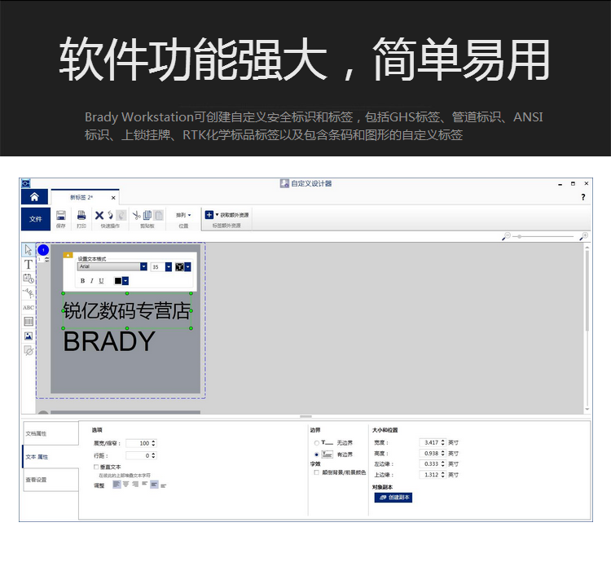Image resolution: width=611 pixels, height=562 pixels.
Task: Click the blue label number 1 circle
Action: pos(43,250)
